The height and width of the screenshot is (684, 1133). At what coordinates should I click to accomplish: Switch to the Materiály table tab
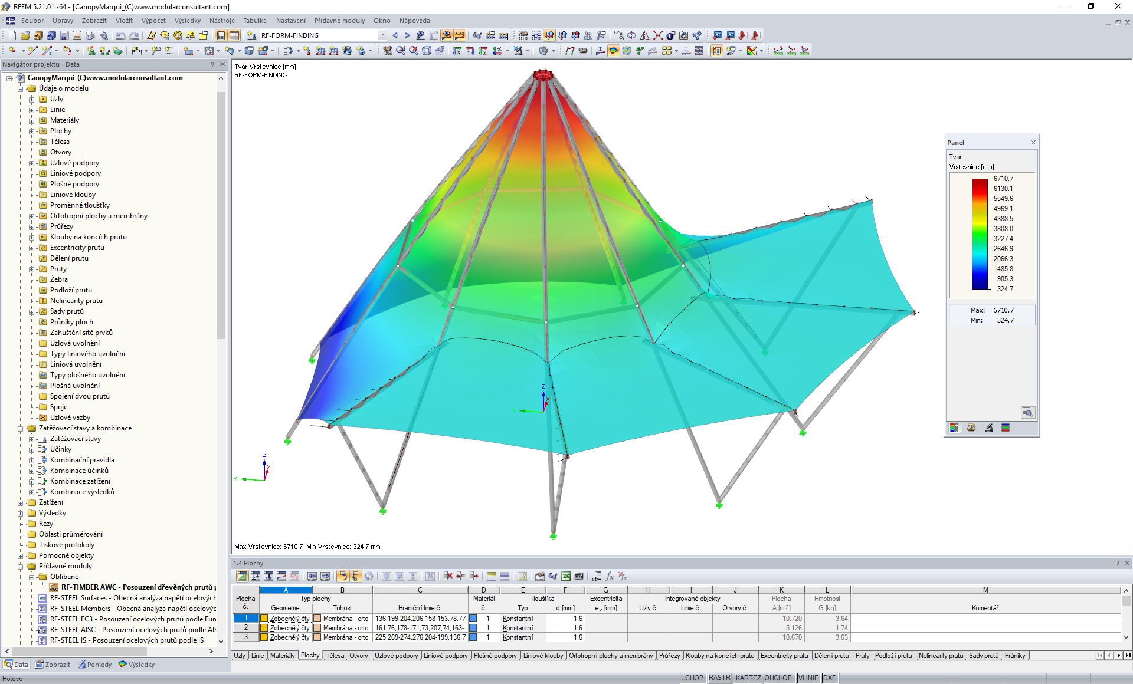282,656
